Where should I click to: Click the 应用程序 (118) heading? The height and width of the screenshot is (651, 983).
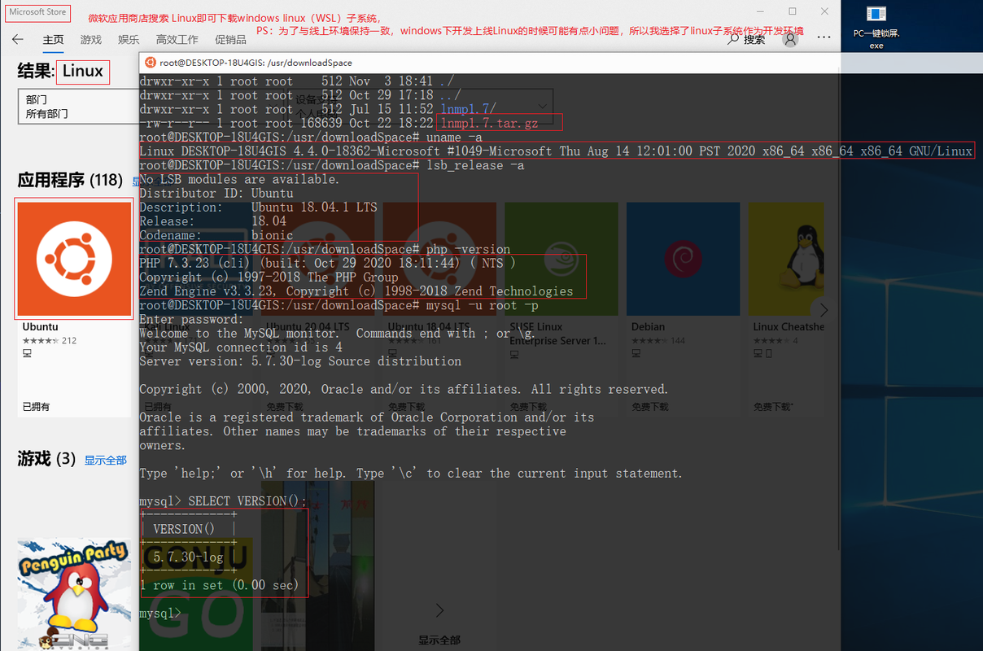click(x=70, y=180)
